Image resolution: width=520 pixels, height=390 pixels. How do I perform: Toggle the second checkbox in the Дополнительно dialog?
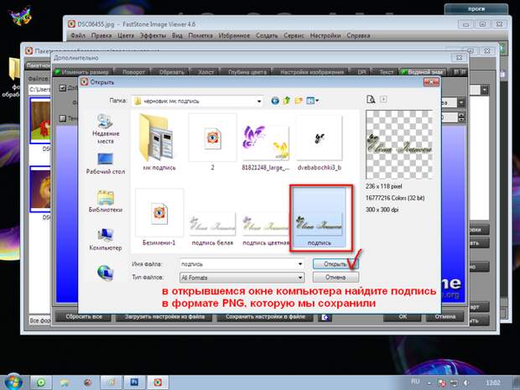tap(62, 118)
